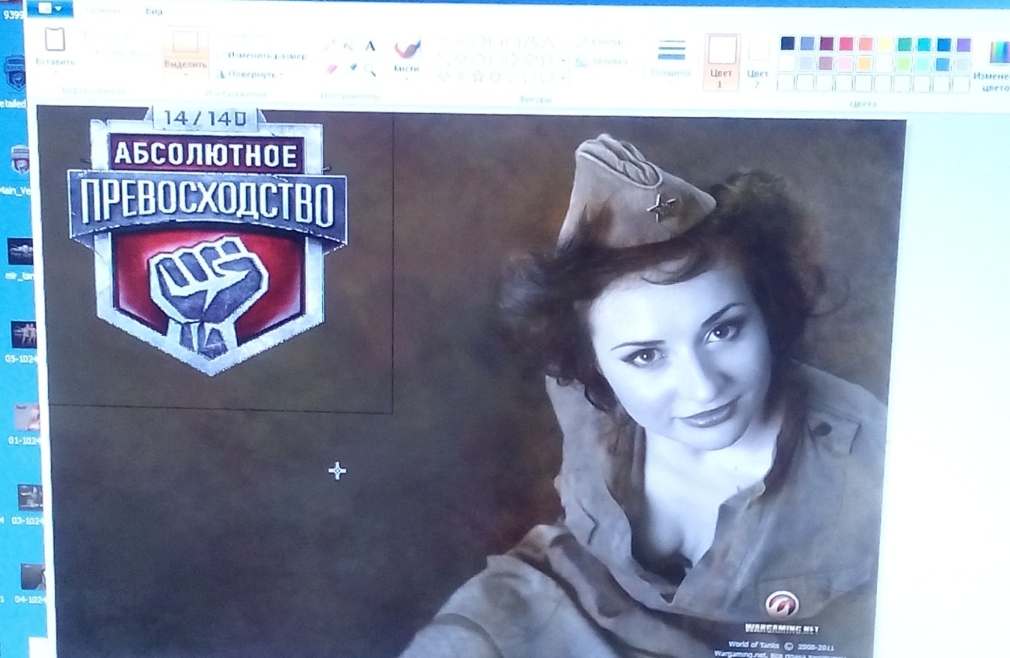Switch to the Вид ribbon tab
This screenshot has height=658, width=1010.
(x=154, y=12)
